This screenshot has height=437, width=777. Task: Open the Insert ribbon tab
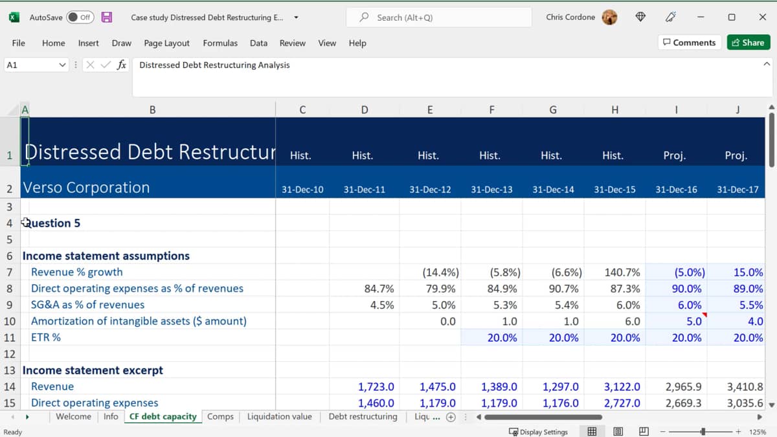click(x=88, y=43)
